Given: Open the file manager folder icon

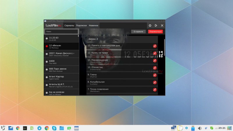Looking at the screenshot, I should 61,128.
